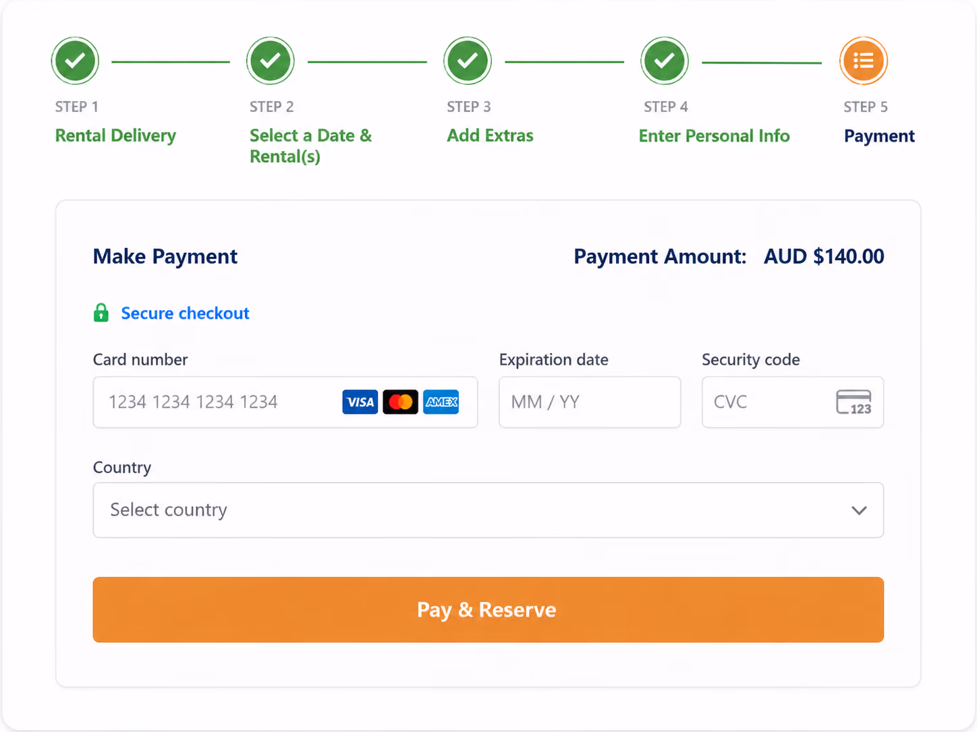Click the Step 1 green checkmark circle

coord(75,61)
